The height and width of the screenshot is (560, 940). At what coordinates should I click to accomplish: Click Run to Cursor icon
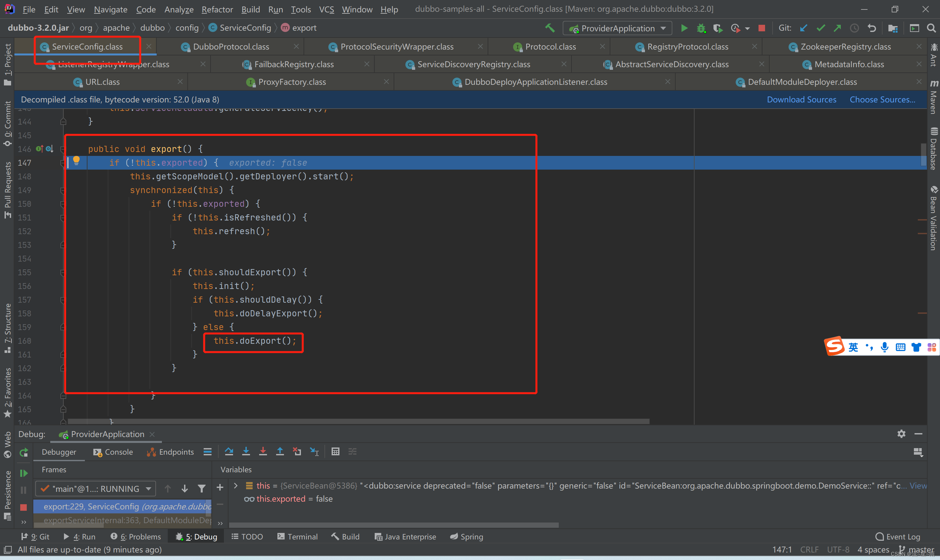coord(314,451)
